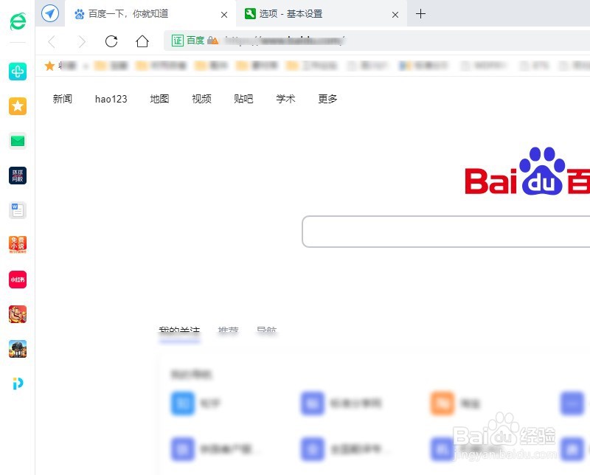The height and width of the screenshot is (475, 590).
Task: Open the 小红书 sidebar icon
Action: click(x=18, y=280)
